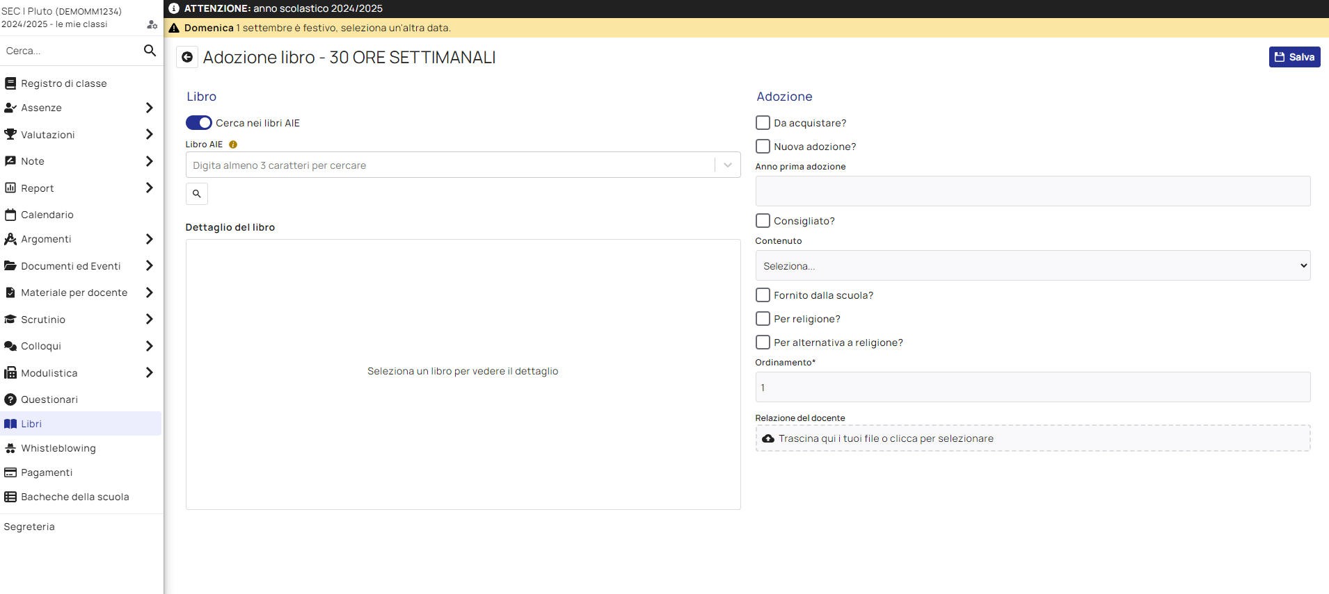This screenshot has width=1329, height=594.
Task: Check the Nuova adozione? checkbox
Action: point(763,147)
